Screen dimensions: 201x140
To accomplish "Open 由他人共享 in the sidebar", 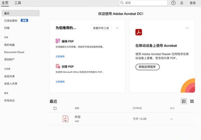I will pyautogui.click(x=11, y=84).
